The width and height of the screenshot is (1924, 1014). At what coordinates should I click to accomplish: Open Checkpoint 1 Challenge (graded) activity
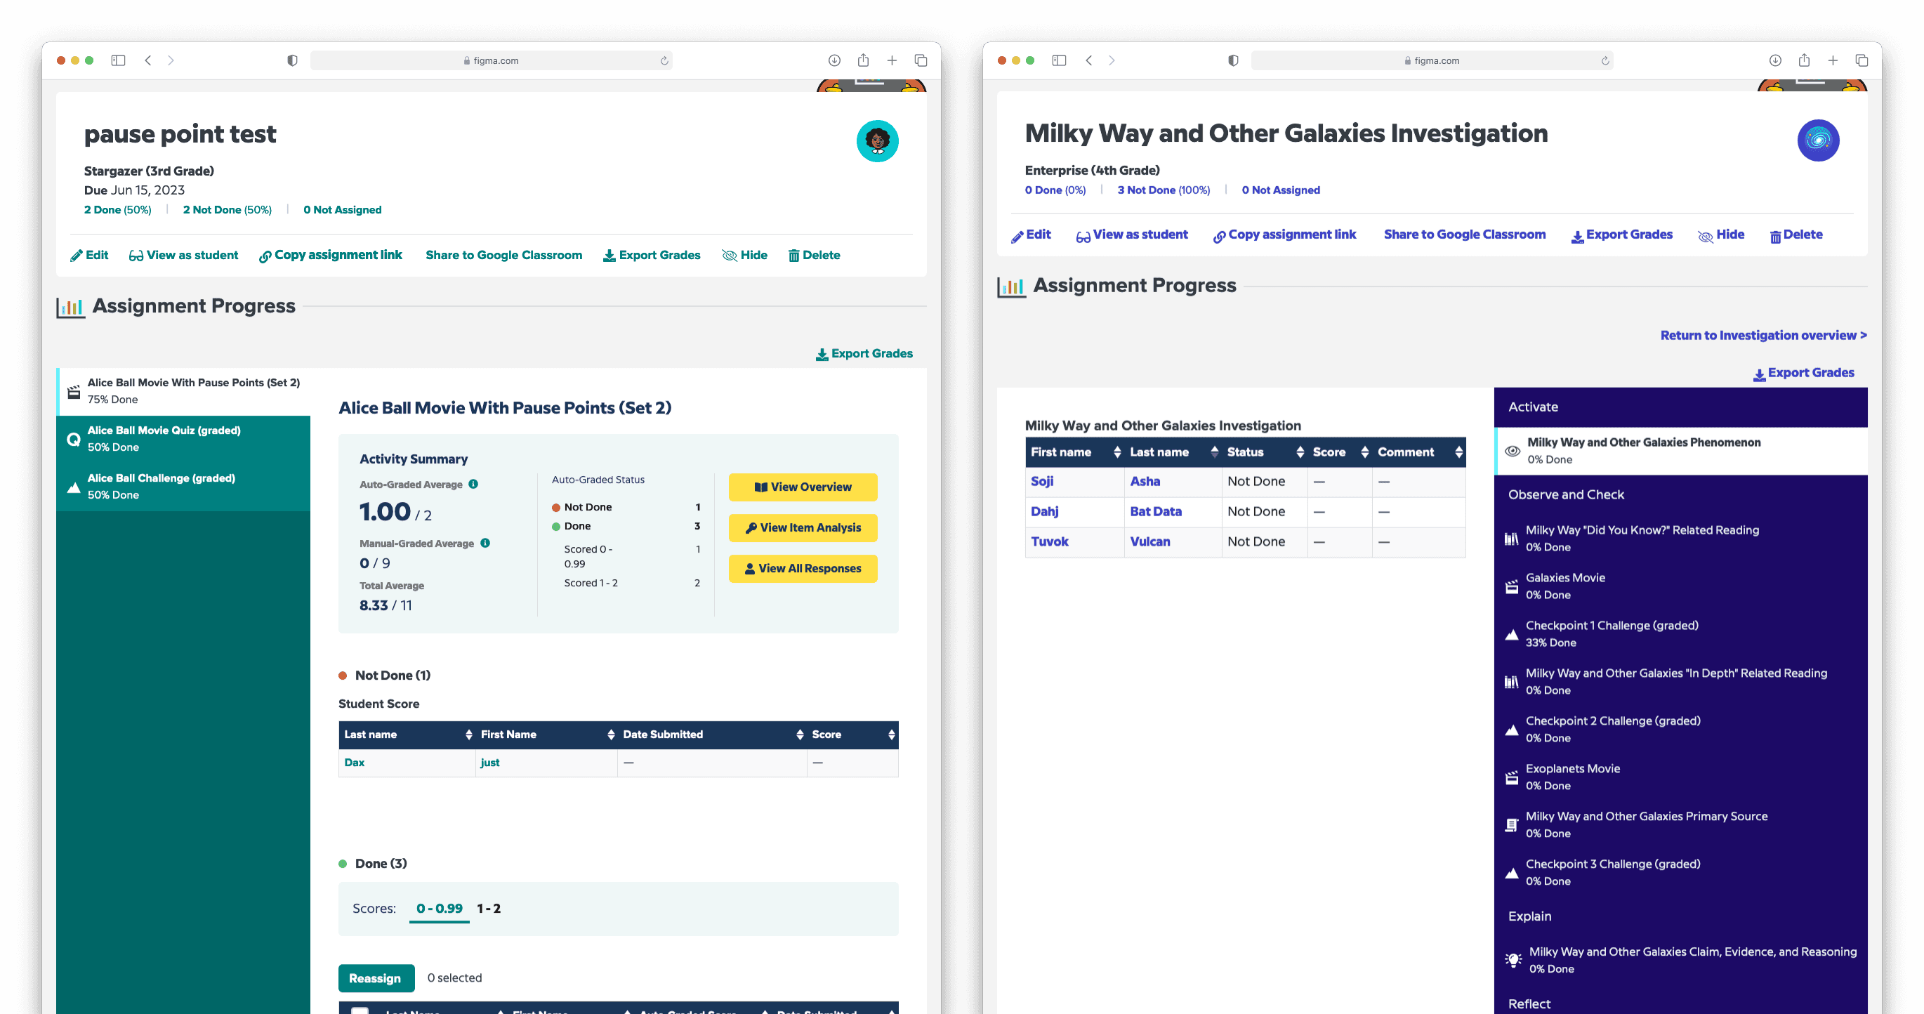pyautogui.click(x=1681, y=634)
